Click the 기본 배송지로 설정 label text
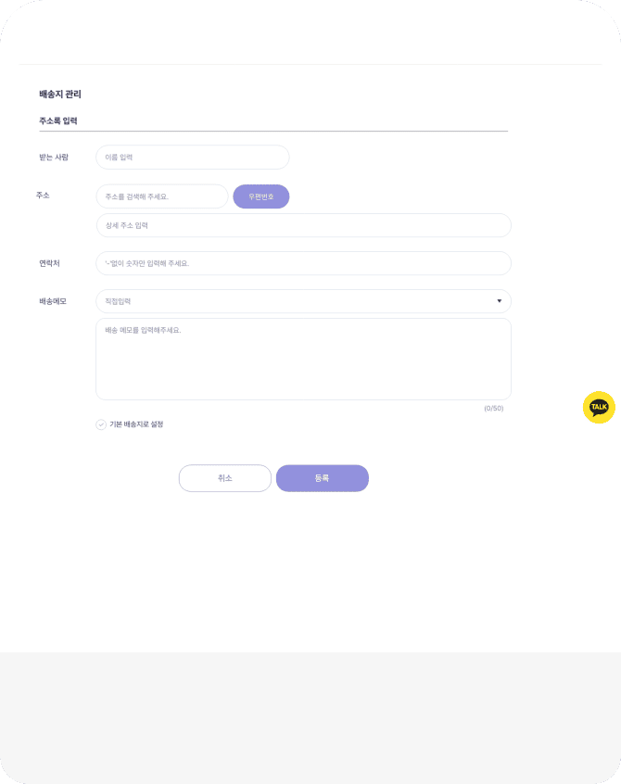This screenshot has height=784, width=621. click(x=136, y=424)
